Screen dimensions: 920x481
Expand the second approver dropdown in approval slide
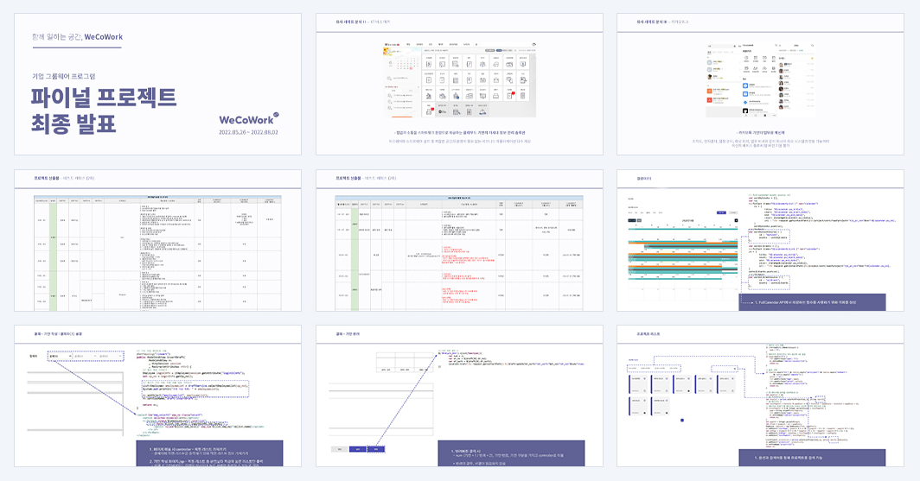click(x=86, y=356)
